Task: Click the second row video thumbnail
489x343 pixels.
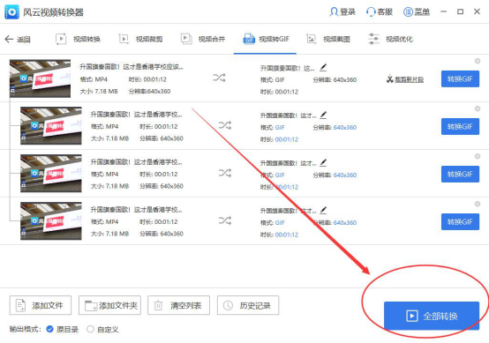Action: pyautogui.click(x=51, y=125)
